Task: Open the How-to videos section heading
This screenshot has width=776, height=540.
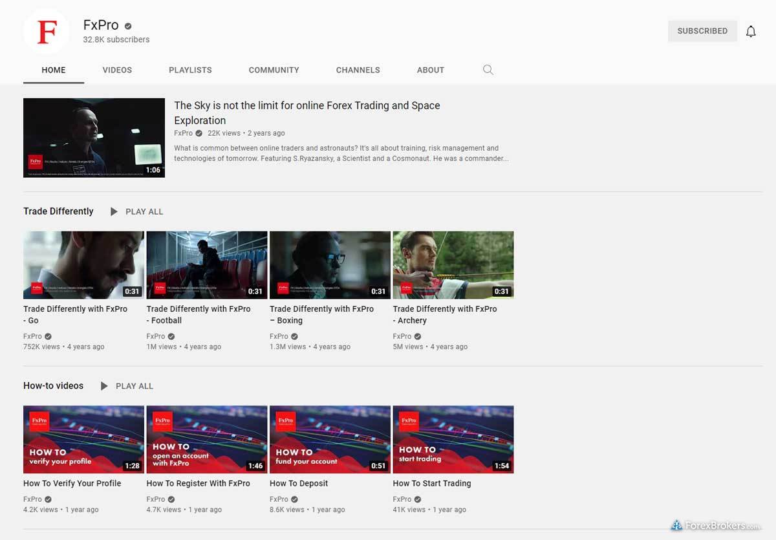Action: [x=53, y=386]
